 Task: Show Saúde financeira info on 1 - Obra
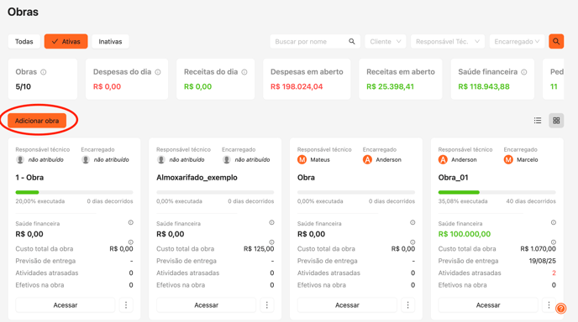[131, 223]
